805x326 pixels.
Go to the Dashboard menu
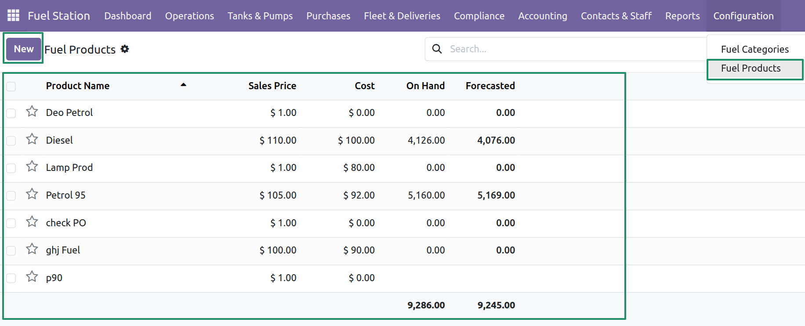point(128,16)
